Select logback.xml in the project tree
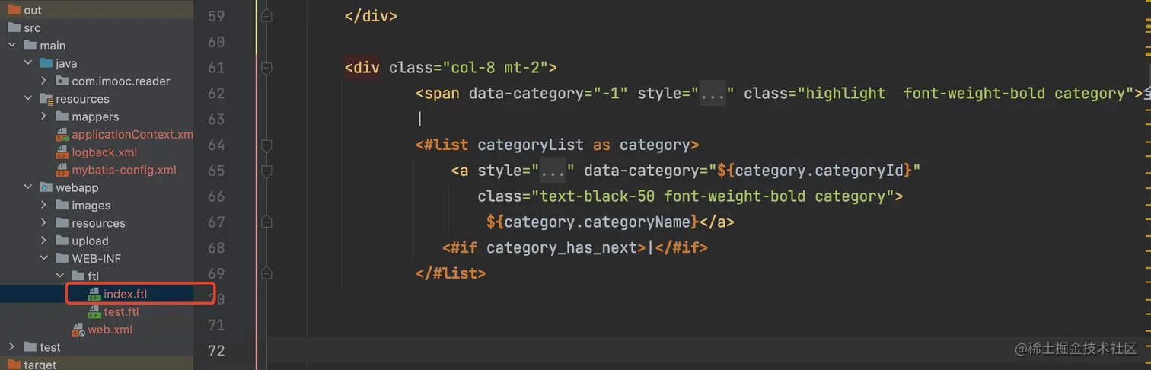This screenshot has height=370, width=1151. coord(104,152)
